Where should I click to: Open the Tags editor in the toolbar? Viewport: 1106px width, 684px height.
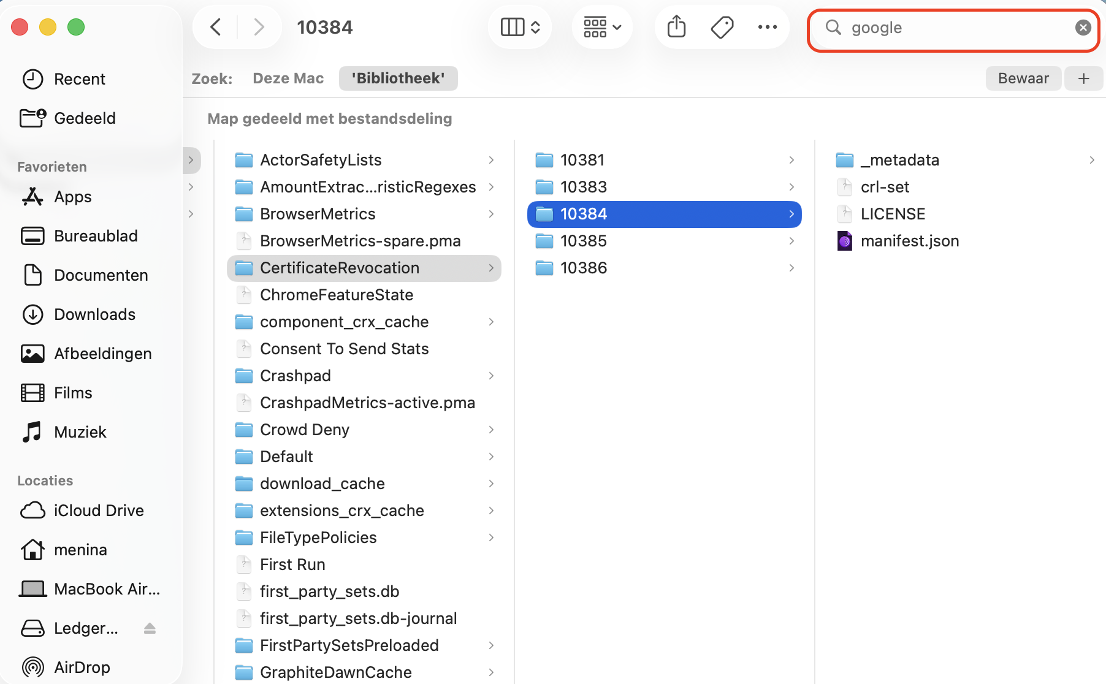[x=722, y=26]
